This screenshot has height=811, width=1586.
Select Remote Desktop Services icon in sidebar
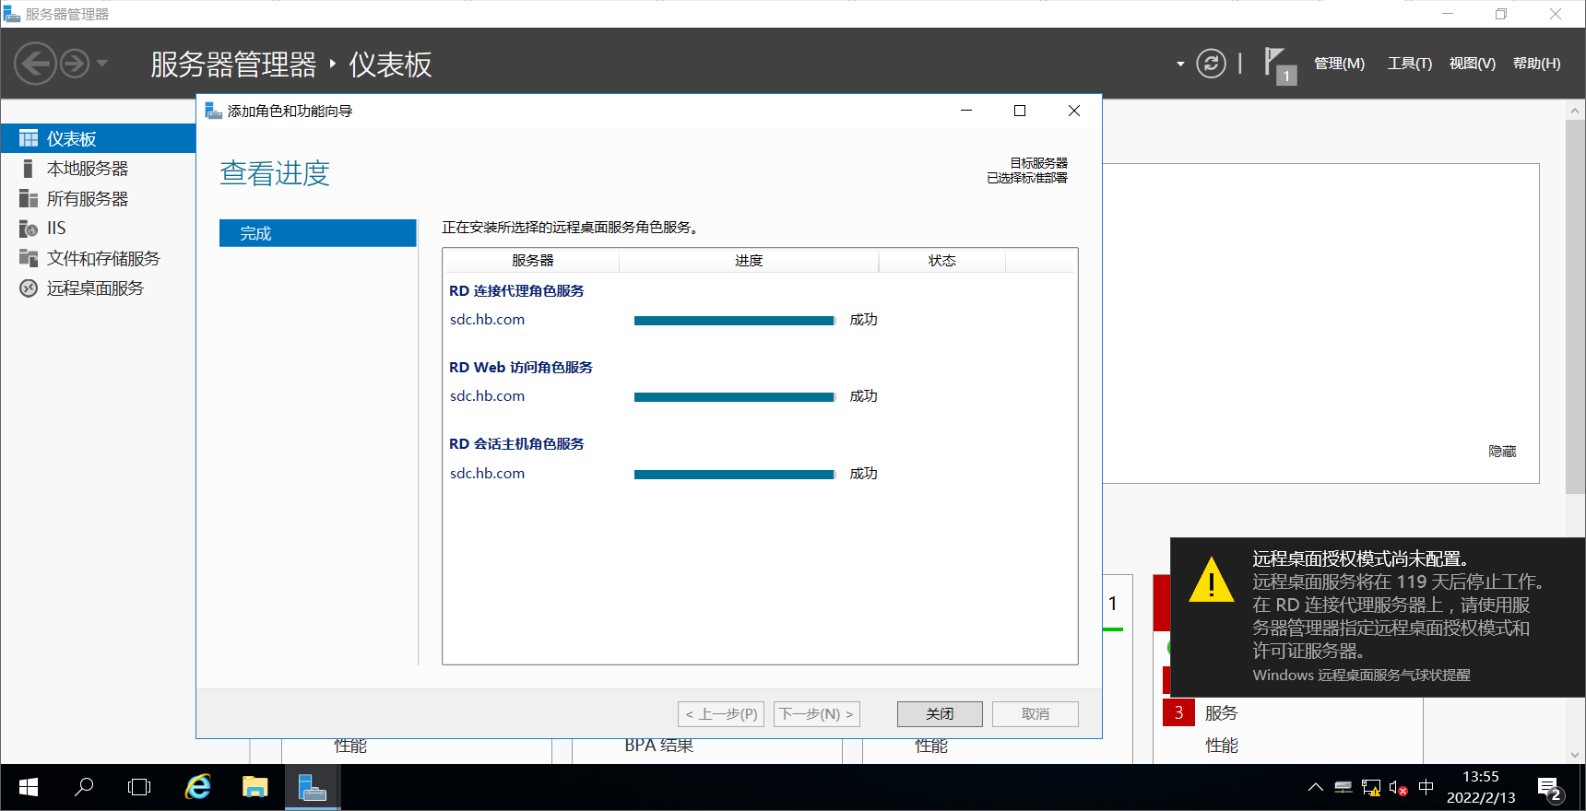click(x=29, y=288)
